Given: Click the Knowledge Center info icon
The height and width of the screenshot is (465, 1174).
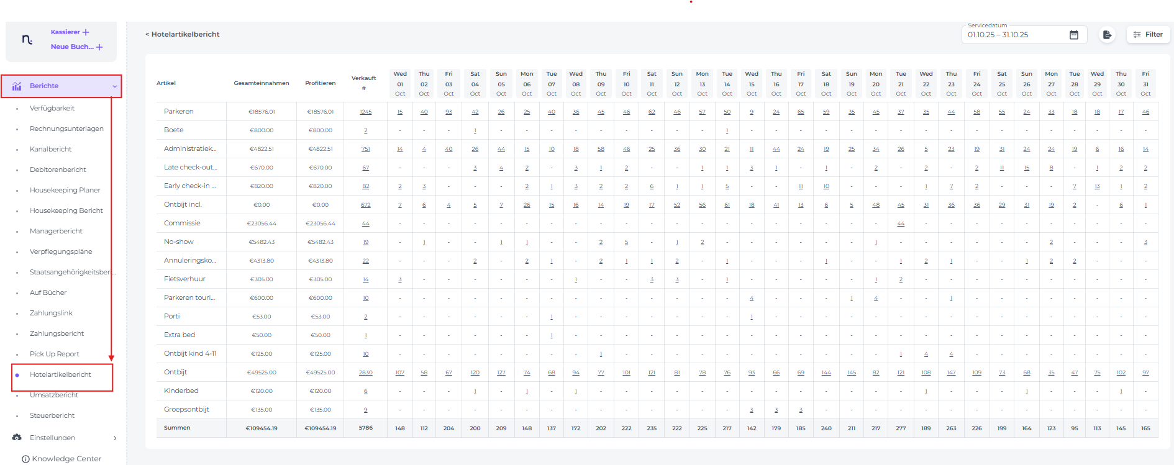Looking at the screenshot, I should click(25, 459).
